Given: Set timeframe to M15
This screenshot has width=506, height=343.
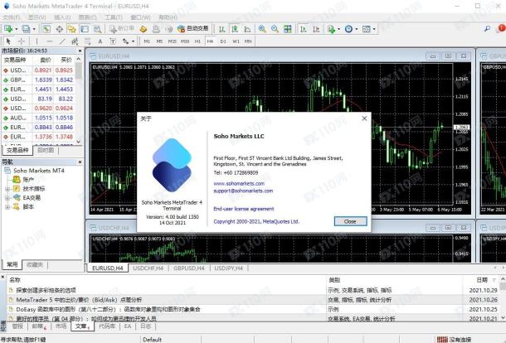Looking at the screenshot, I should [x=172, y=41].
